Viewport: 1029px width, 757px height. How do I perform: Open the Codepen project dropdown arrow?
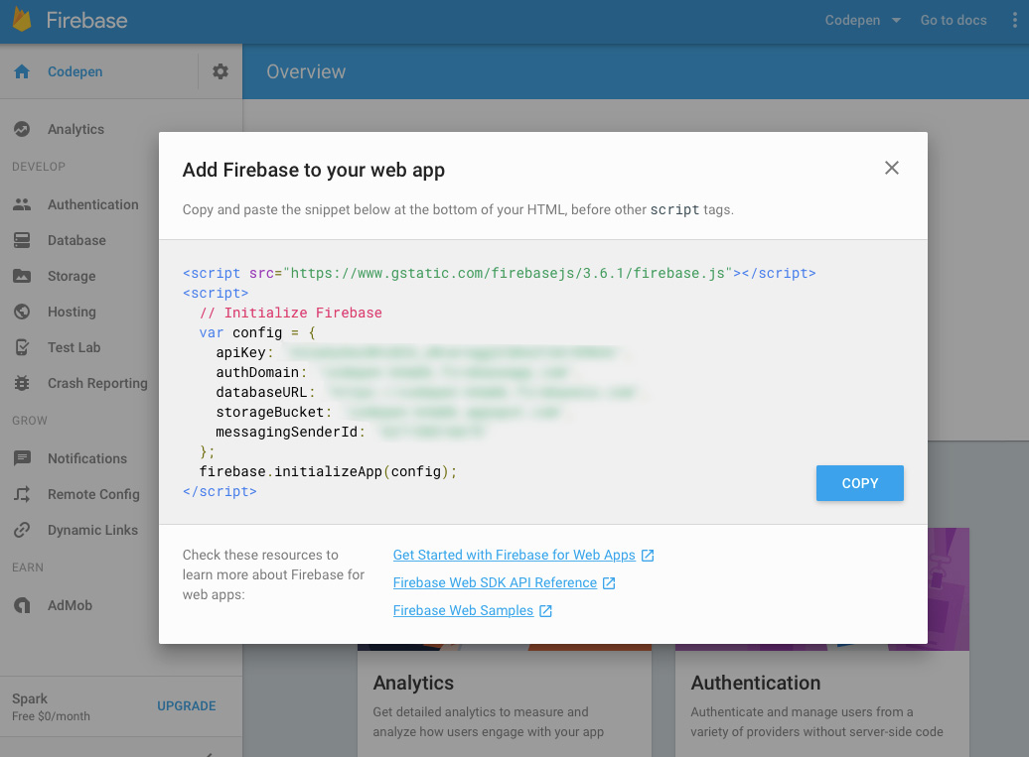(x=896, y=20)
